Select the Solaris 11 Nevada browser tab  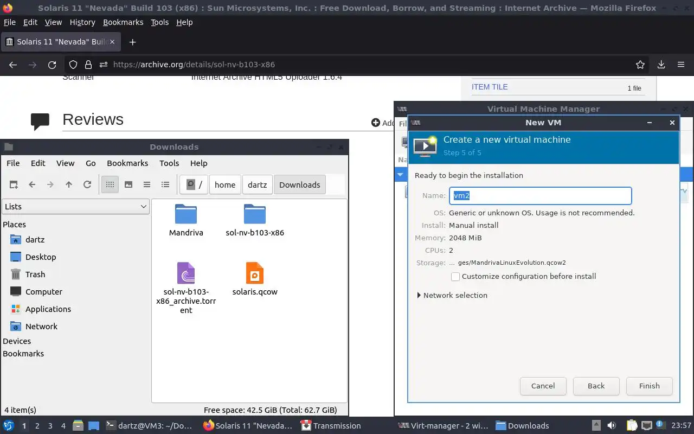[x=61, y=42]
